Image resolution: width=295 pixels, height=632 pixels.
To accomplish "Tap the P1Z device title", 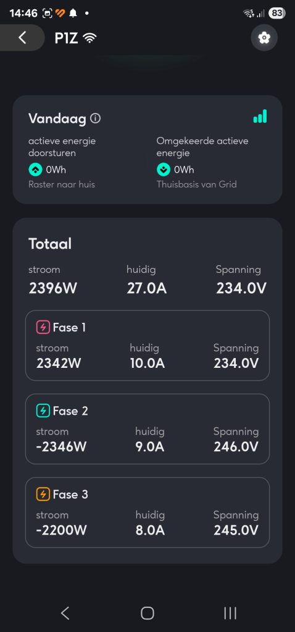I will [x=67, y=38].
